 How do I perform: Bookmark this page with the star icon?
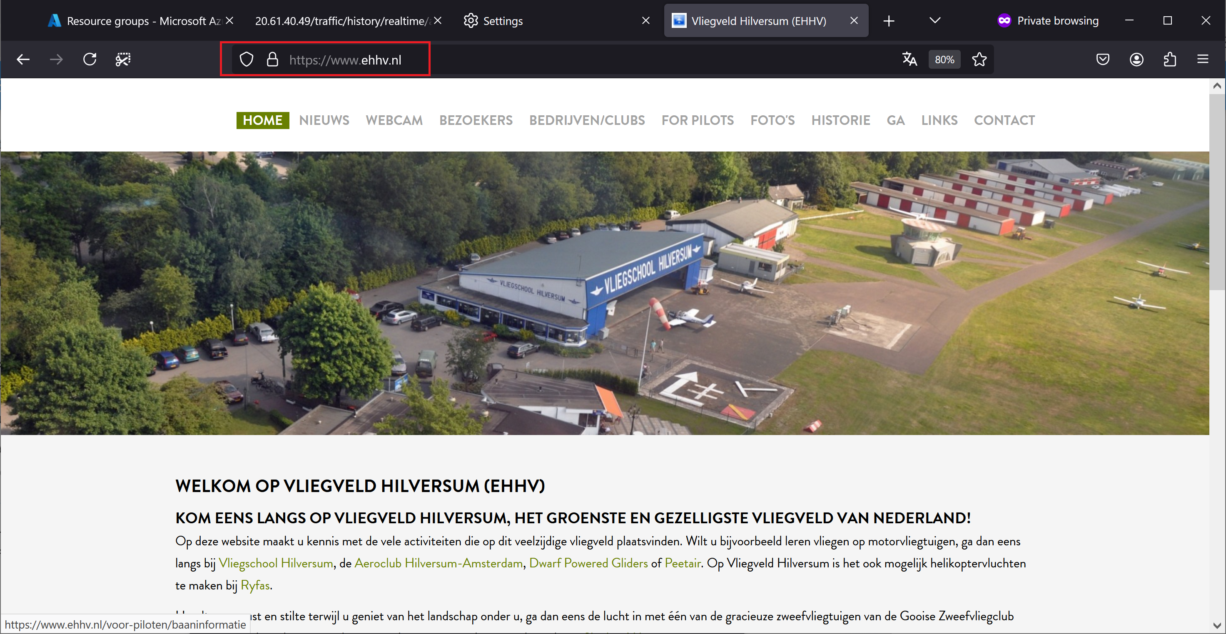979,60
